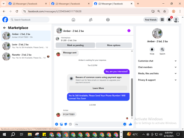Click the browser address bar URL

pyautogui.click(x=55, y=11)
